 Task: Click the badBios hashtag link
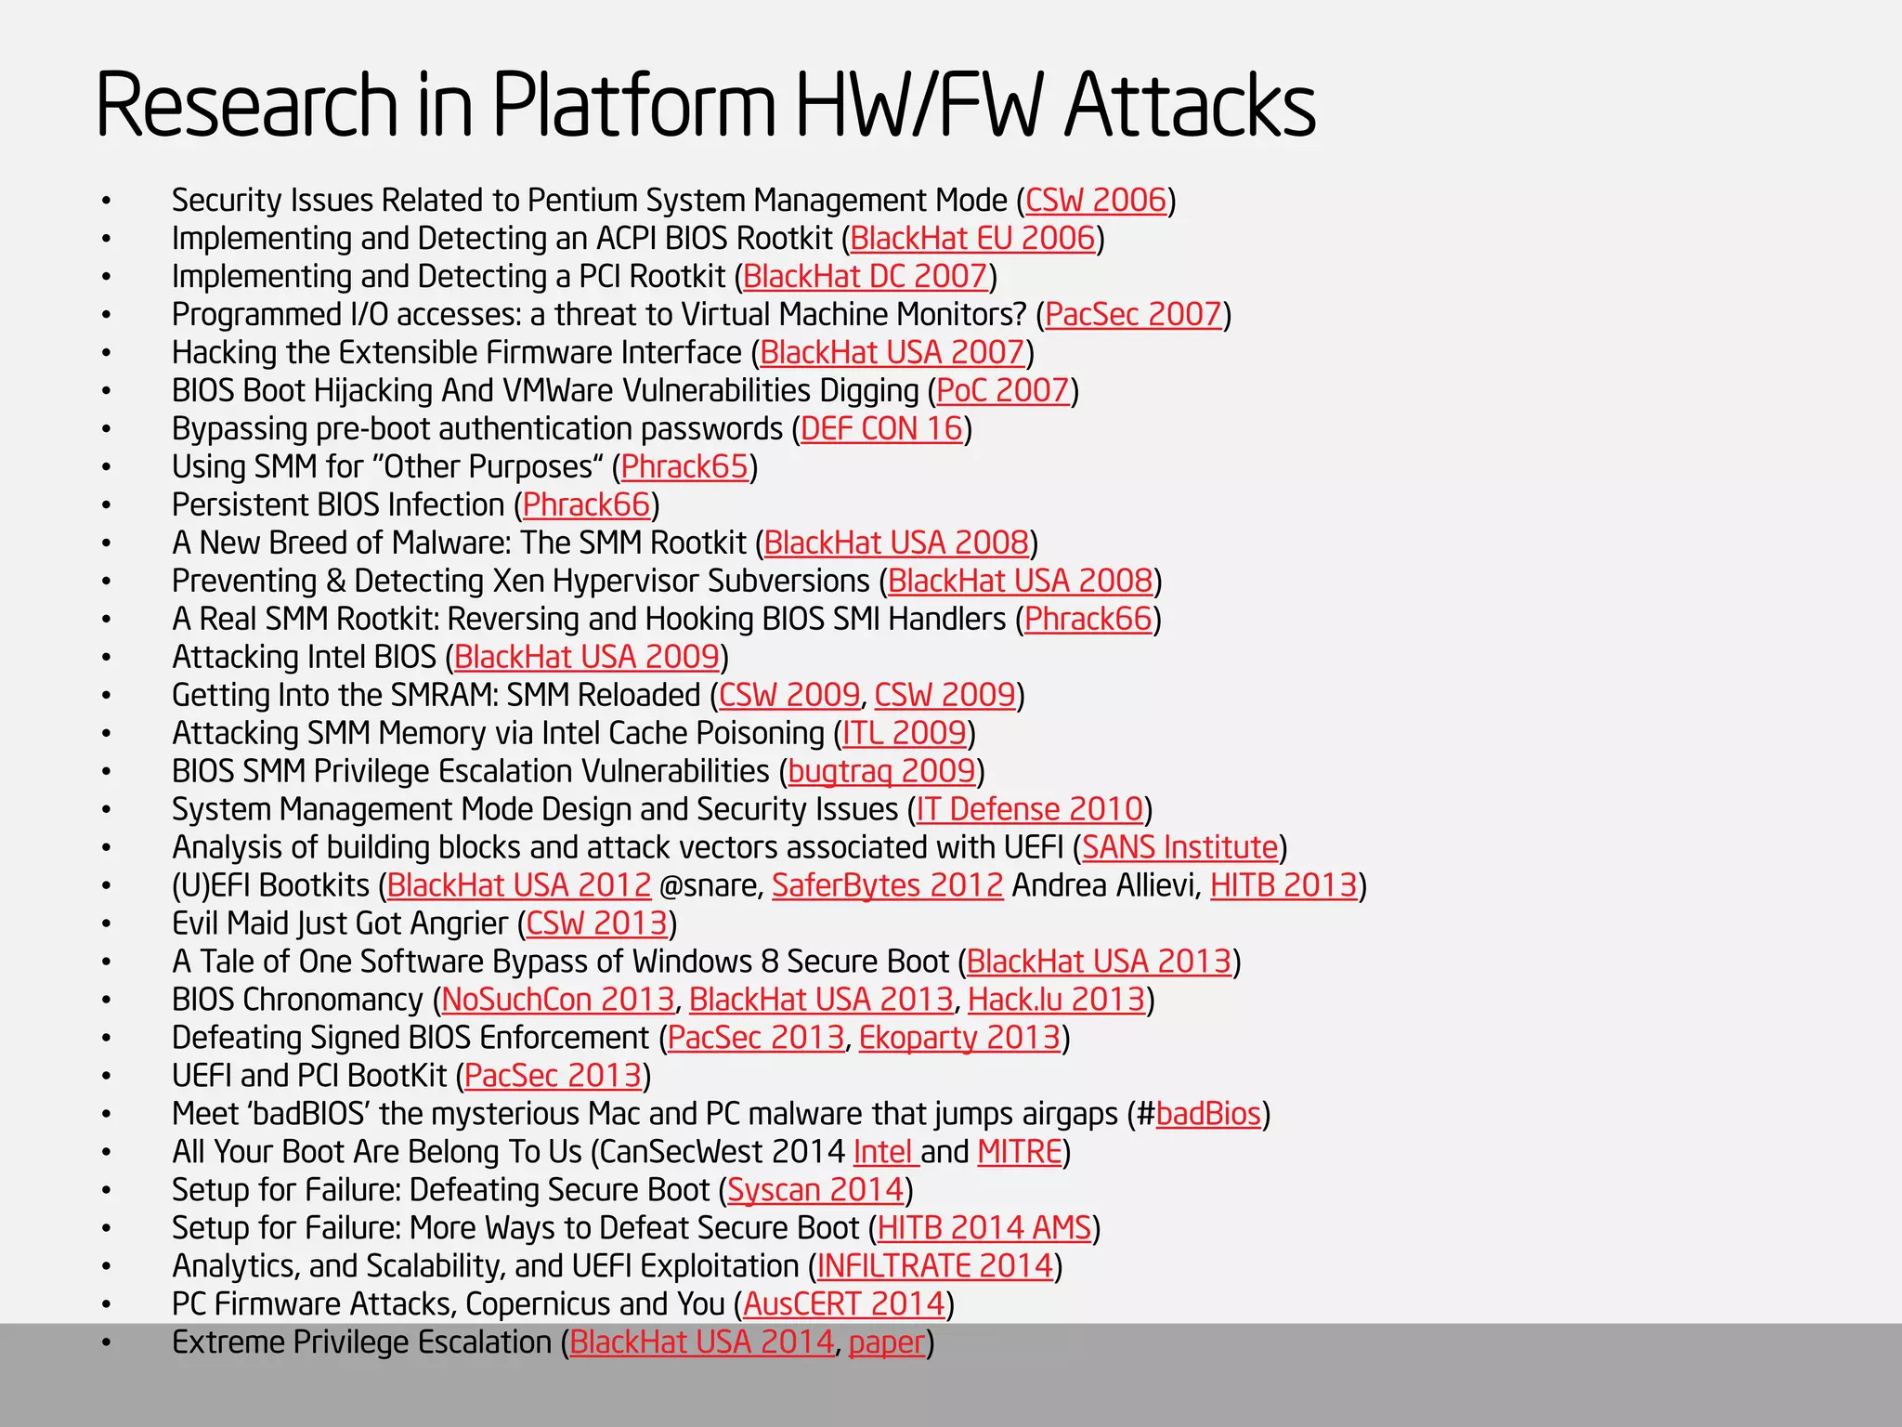[x=1208, y=1115]
